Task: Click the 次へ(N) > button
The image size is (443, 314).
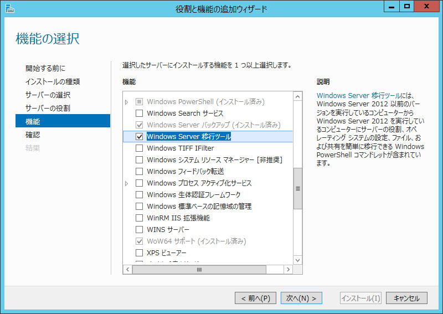Action: pos(301,298)
